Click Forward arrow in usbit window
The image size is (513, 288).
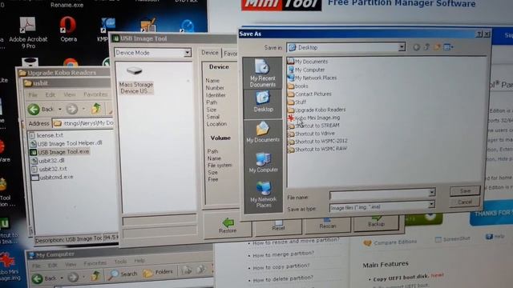[x=72, y=109]
